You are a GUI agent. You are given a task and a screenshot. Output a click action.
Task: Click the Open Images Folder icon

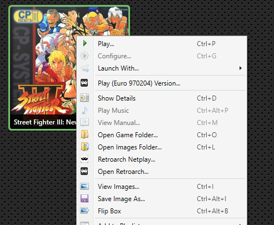(x=85, y=147)
